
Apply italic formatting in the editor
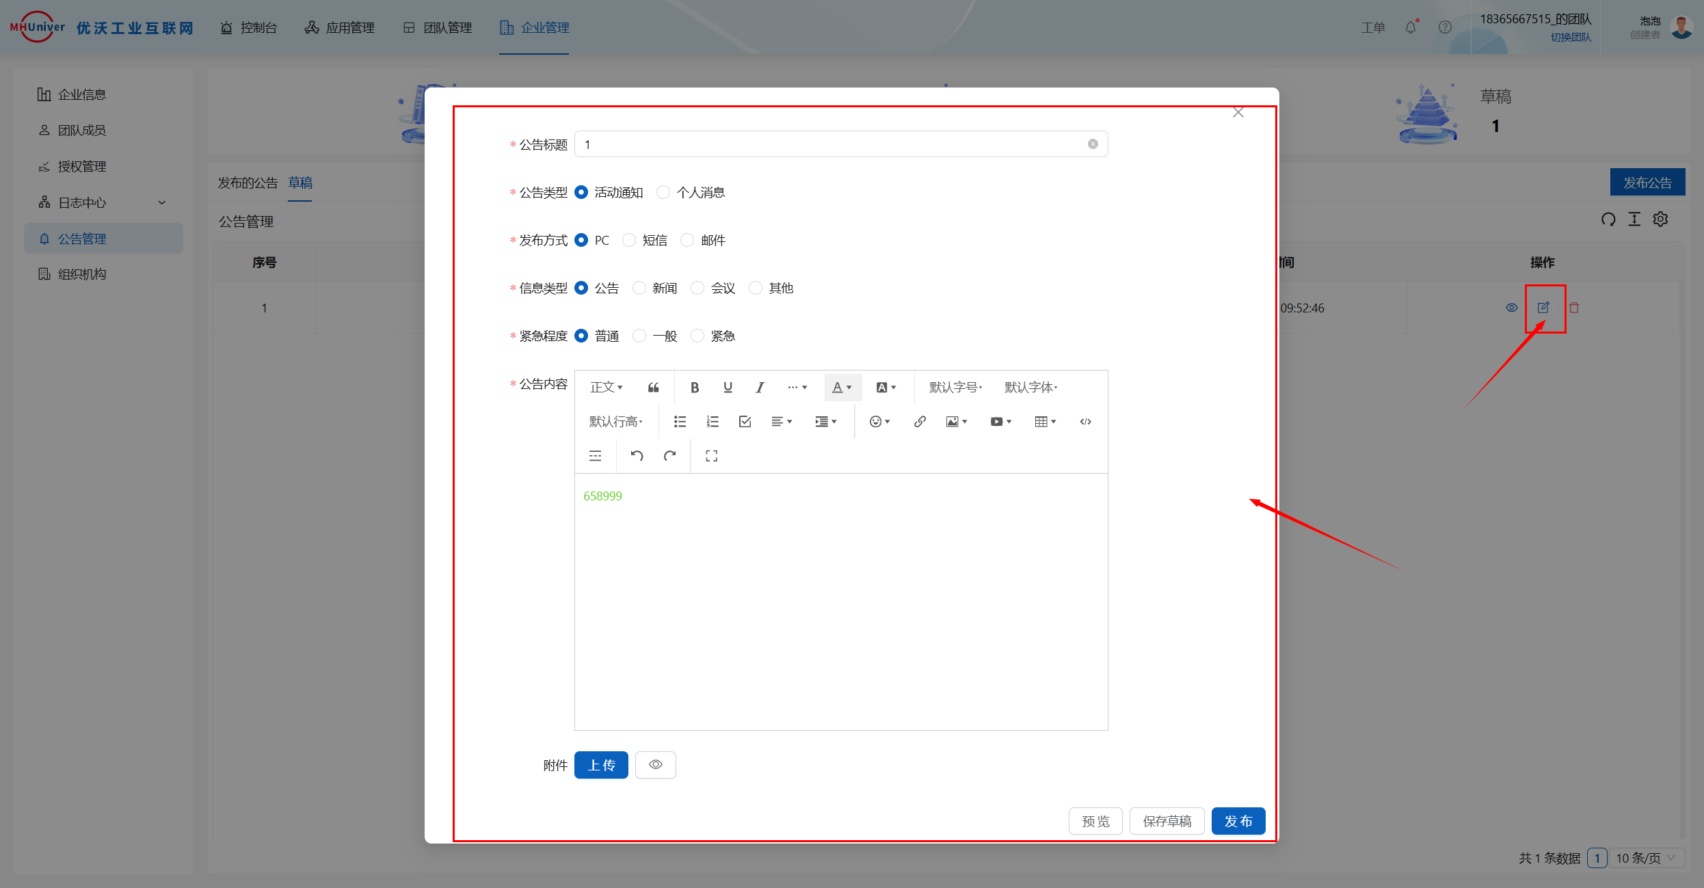point(760,388)
